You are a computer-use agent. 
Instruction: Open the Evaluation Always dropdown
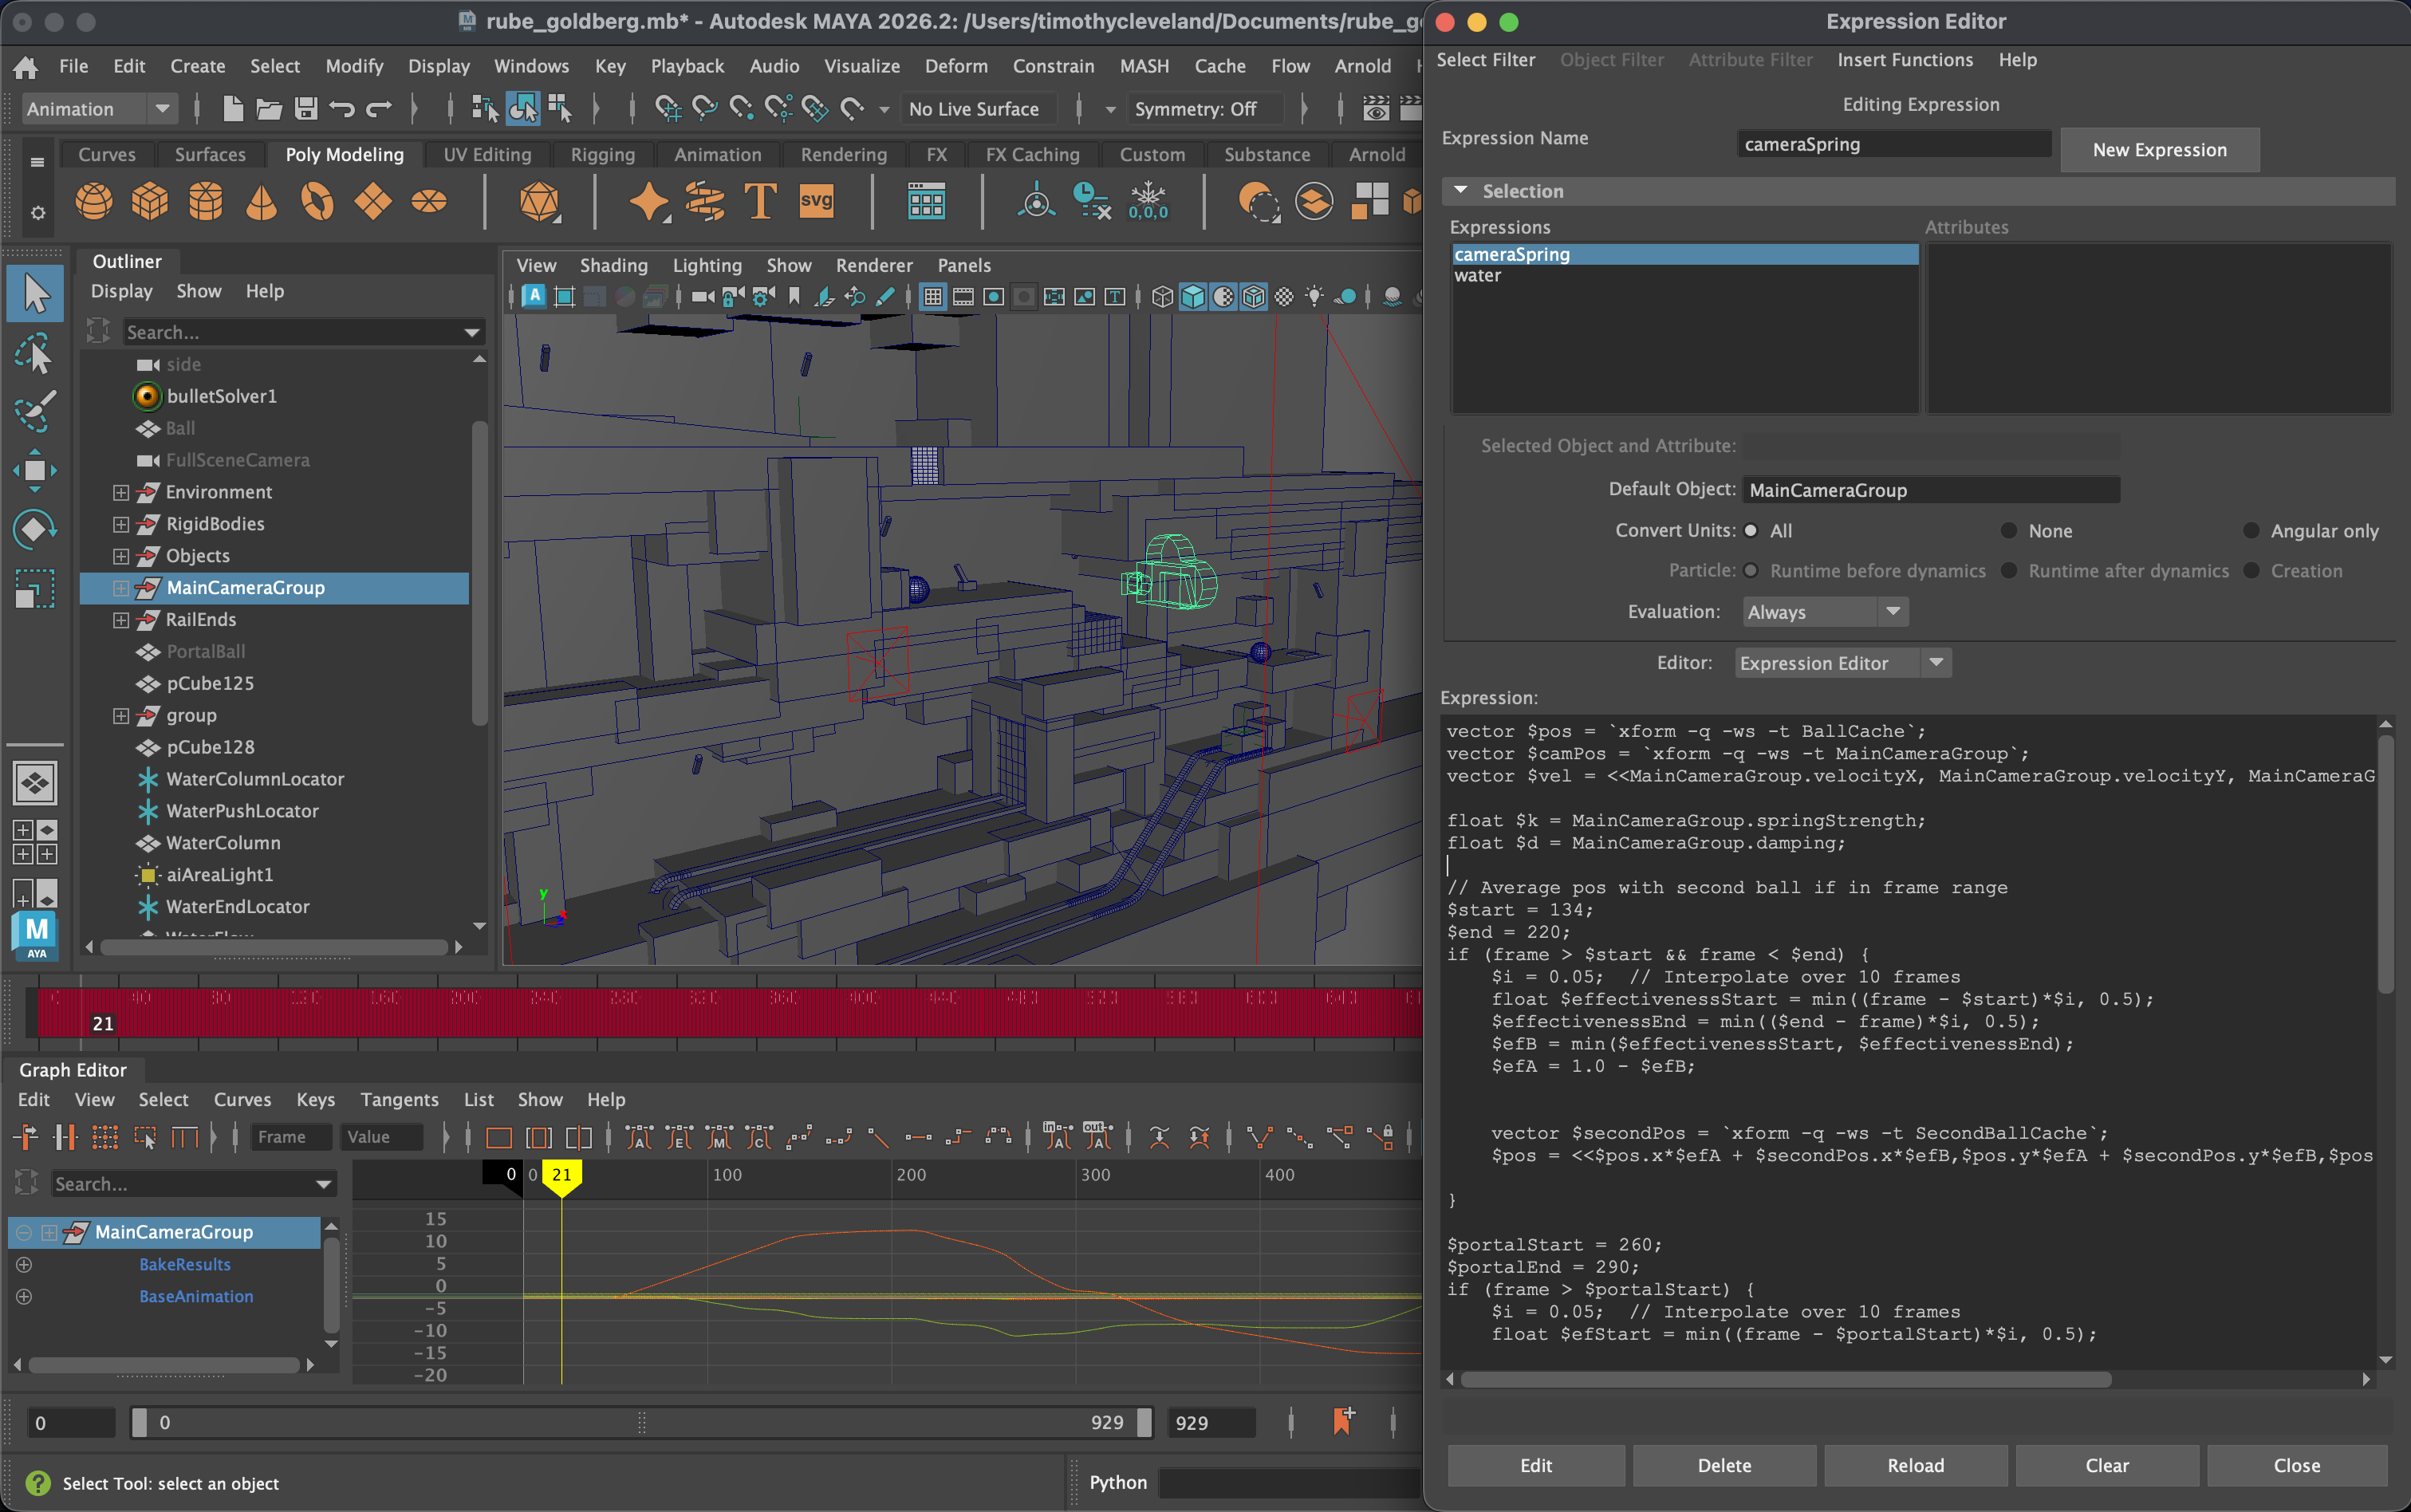pos(1825,612)
